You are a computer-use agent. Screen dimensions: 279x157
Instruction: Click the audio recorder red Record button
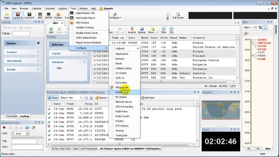pyautogui.click(x=4, y=127)
